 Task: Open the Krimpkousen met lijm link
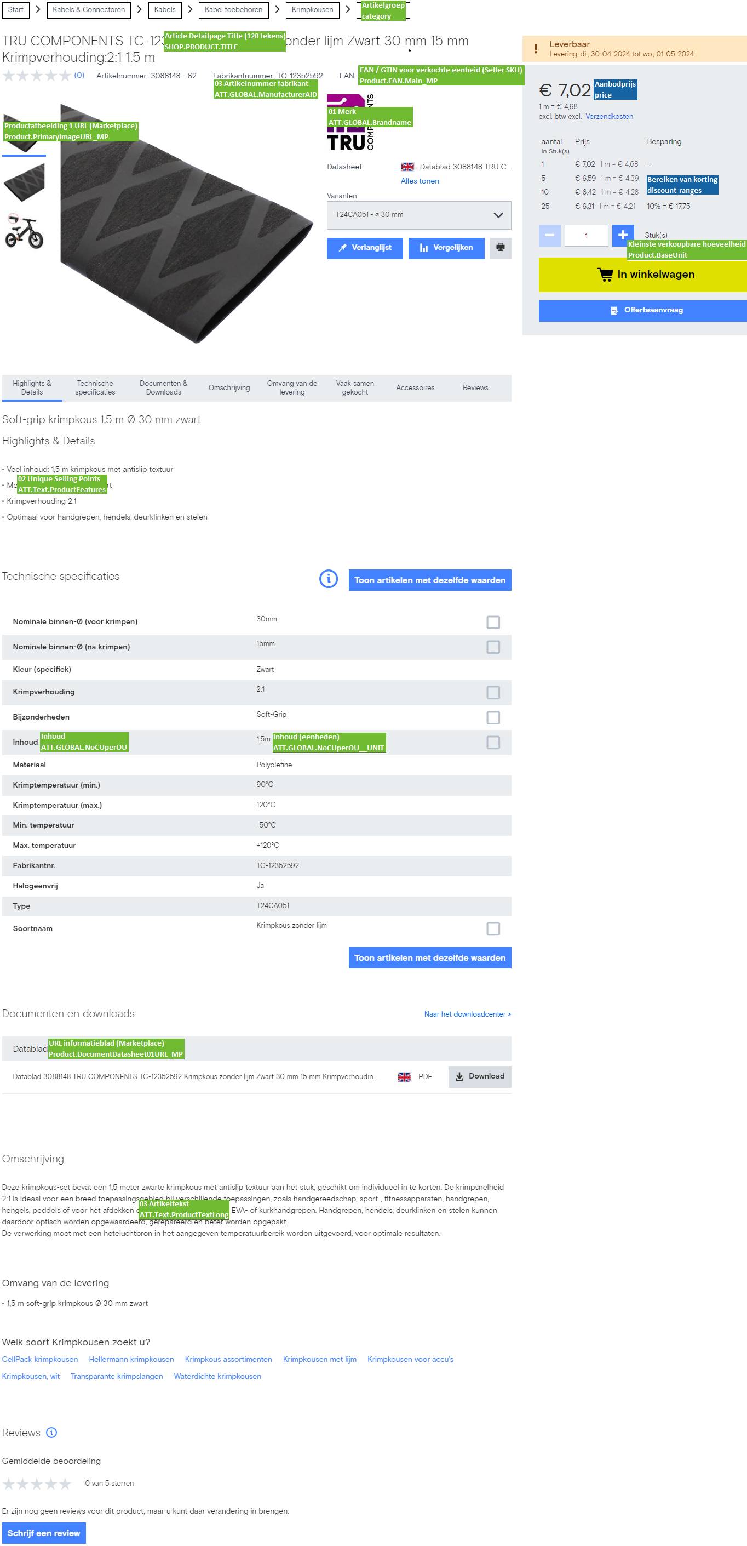(x=319, y=1359)
